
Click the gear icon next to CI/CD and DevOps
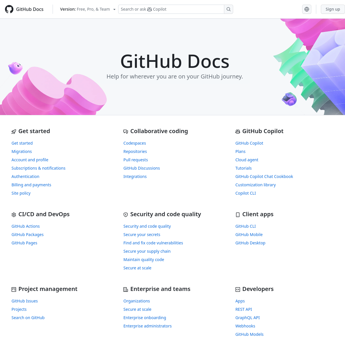click(14, 214)
